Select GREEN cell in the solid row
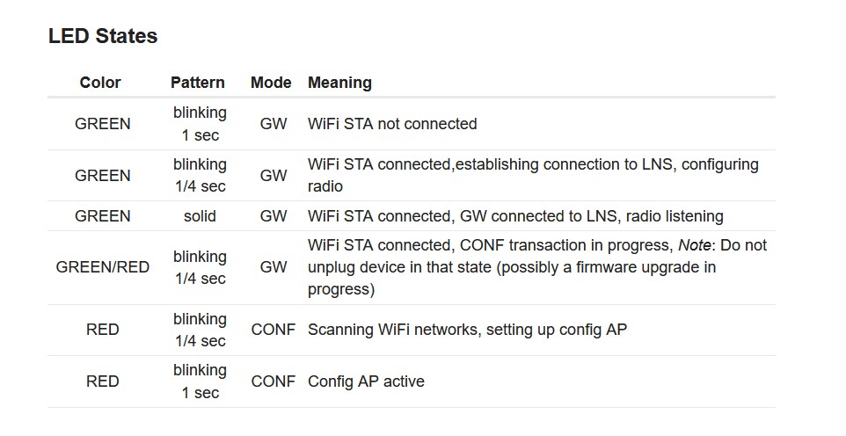This screenshot has height=436, width=846. (x=103, y=216)
